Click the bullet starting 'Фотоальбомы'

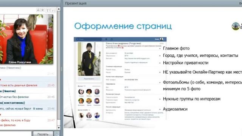[x=203, y=86]
